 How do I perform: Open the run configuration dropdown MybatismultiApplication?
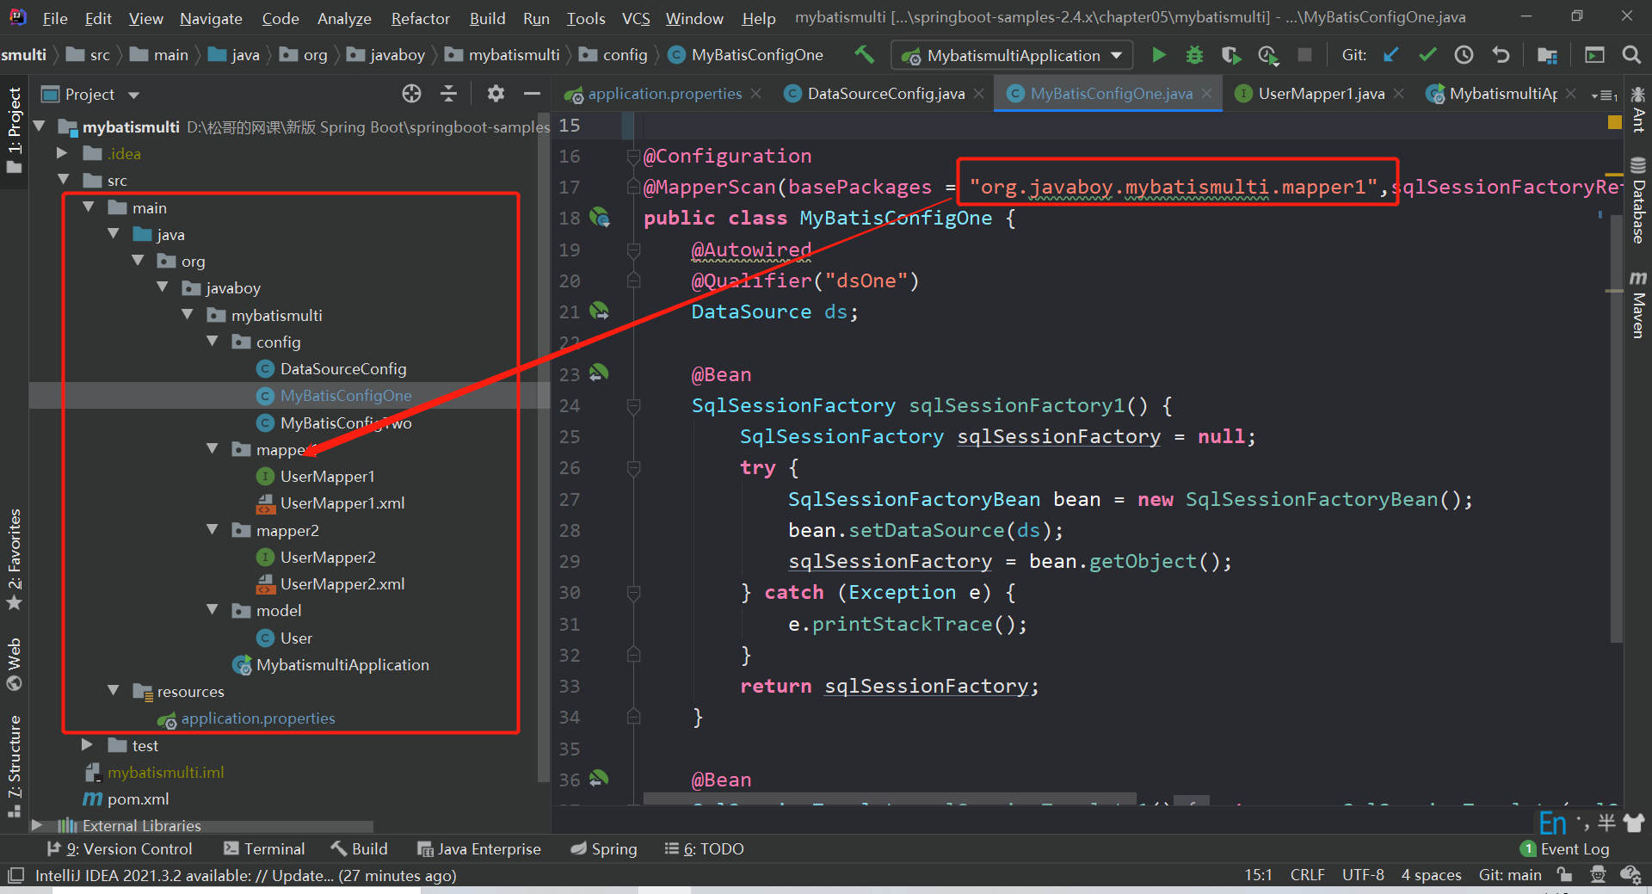[1012, 56]
